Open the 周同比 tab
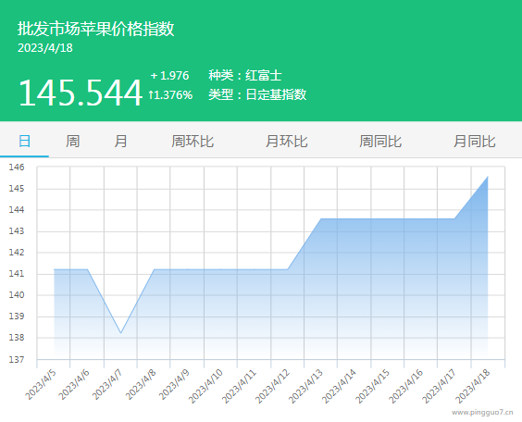The width and height of the screenshot is (522, 422). tap(380, 141)
